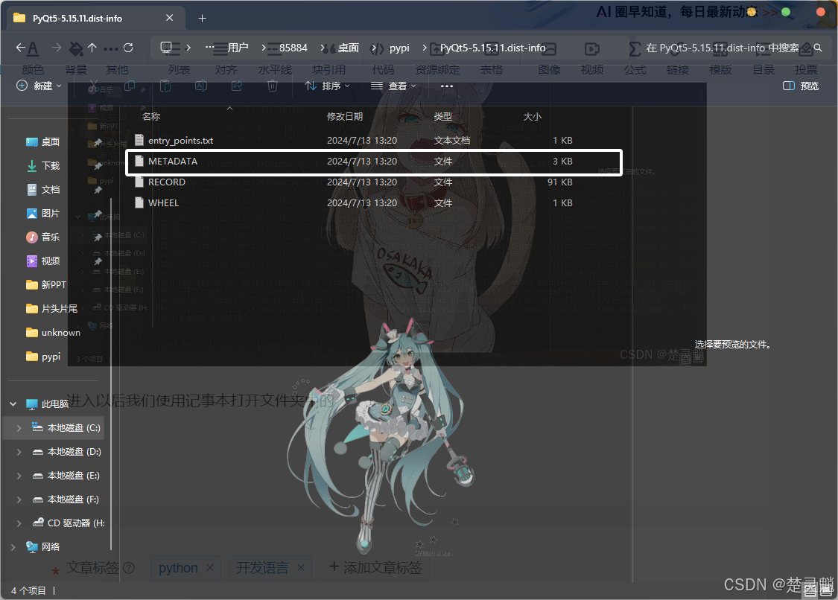Unpin 下载 using its pin icon
The image size is (838, 600).
[98, 166]
